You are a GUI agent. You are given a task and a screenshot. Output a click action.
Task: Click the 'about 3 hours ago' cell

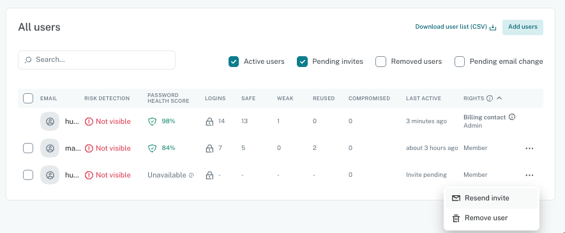(x=432, y=148)
